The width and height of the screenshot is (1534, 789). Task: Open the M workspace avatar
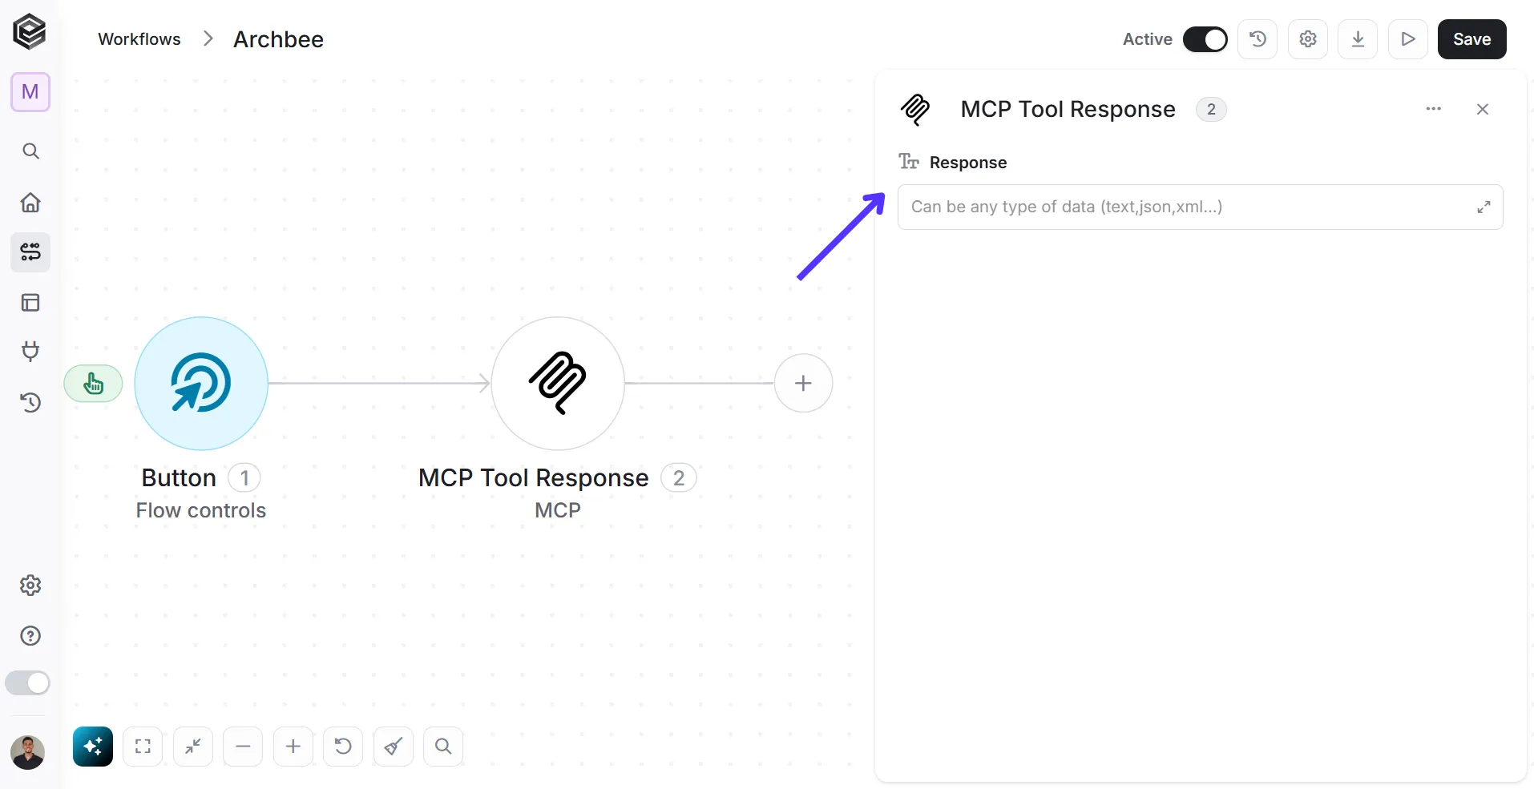click(30, 92)
